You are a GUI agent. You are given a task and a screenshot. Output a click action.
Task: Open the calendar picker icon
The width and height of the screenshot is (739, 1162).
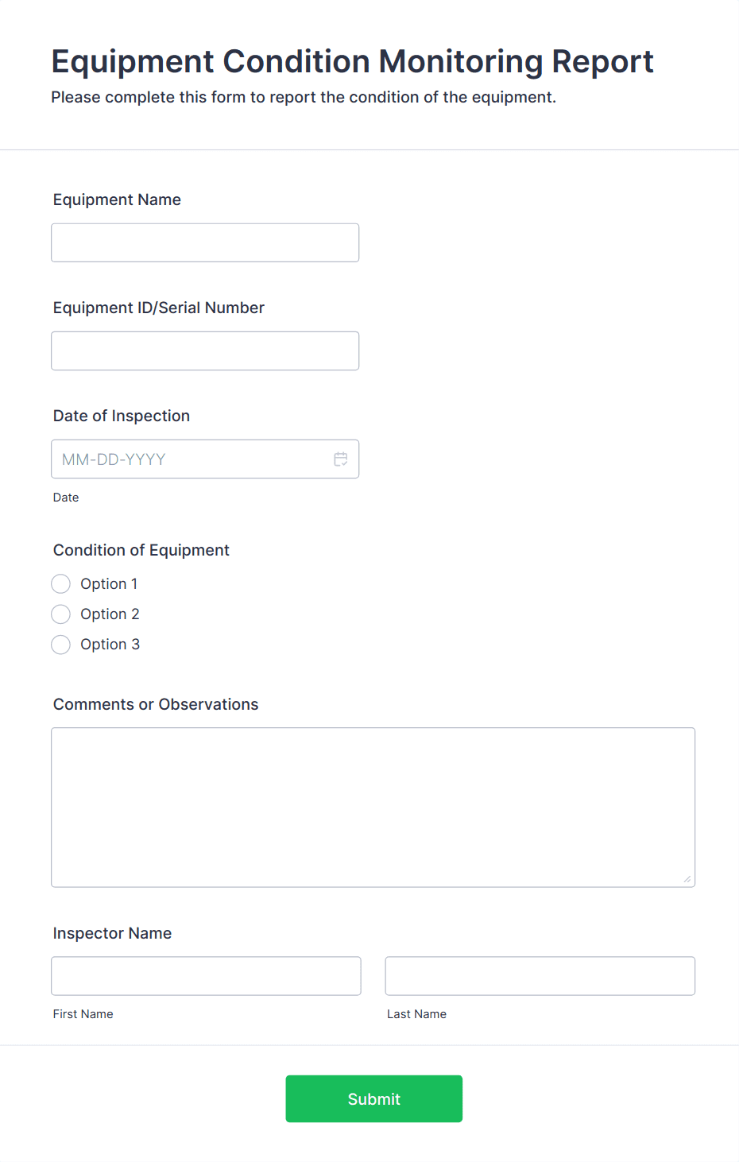pos(340,459)
